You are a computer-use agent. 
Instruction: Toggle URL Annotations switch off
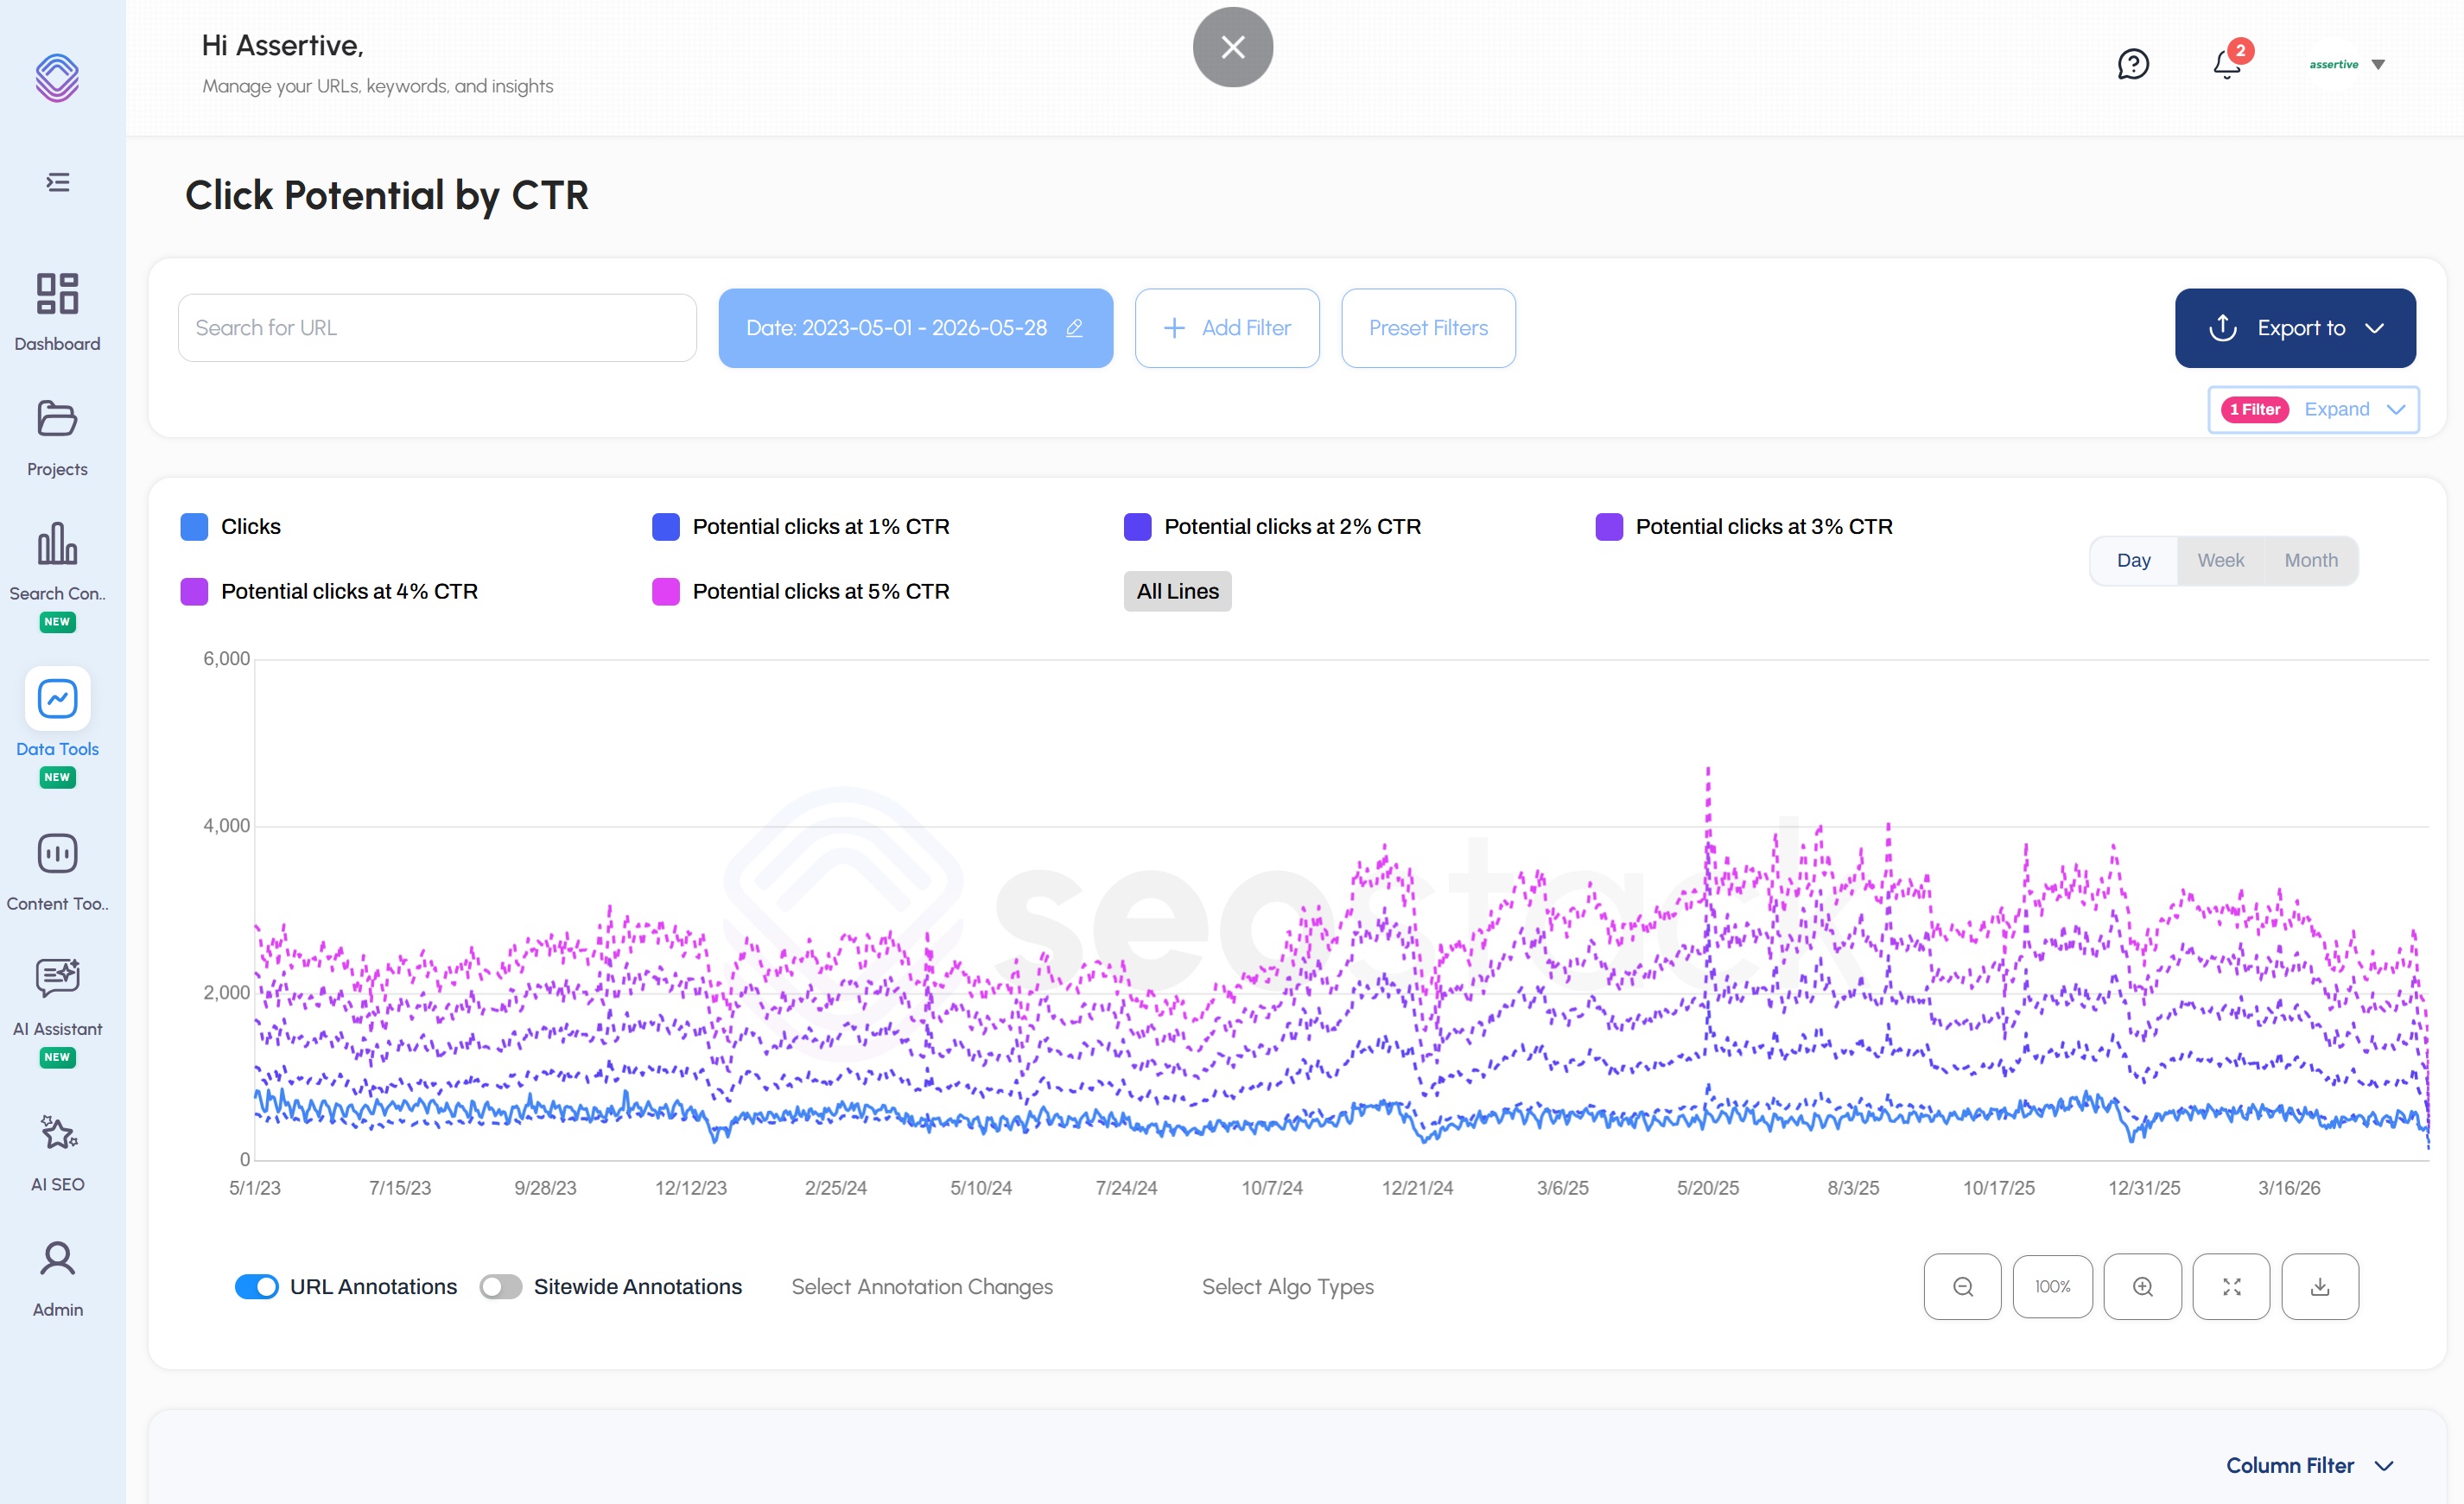tap(257, 1287)
